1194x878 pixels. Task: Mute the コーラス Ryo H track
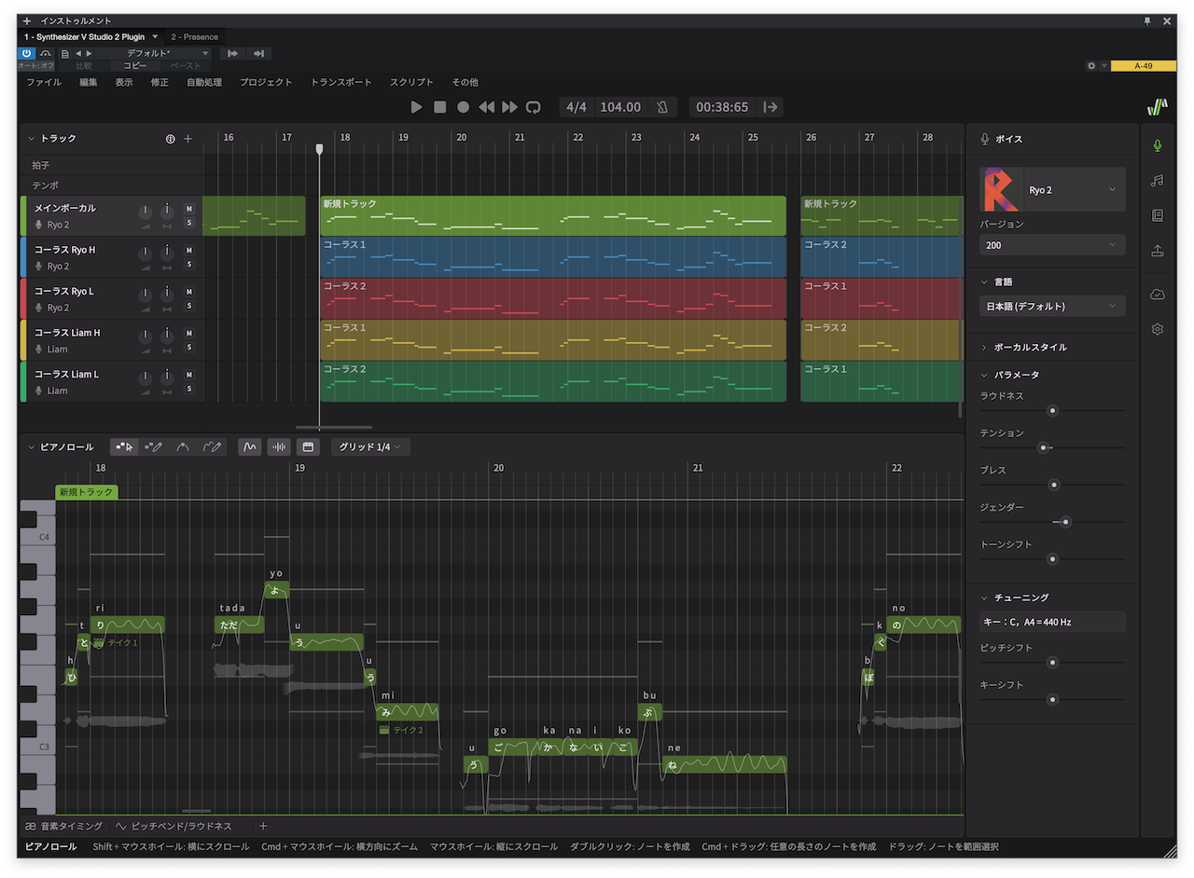188,250
